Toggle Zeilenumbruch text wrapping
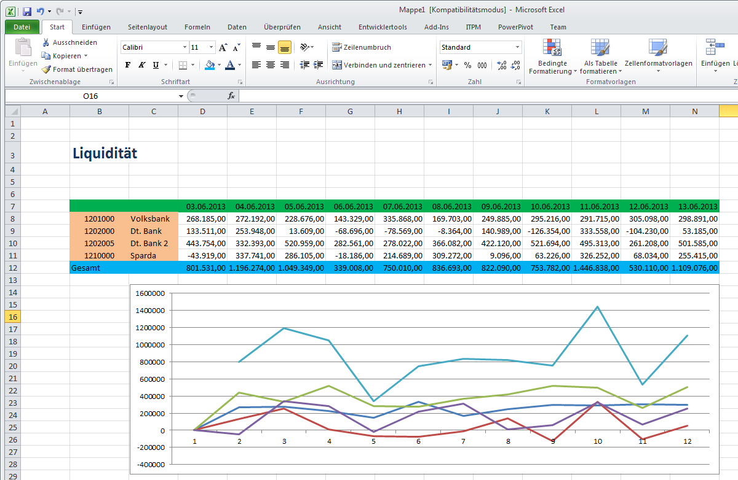This screenshot has width=738, height=480. click(362, 47)
